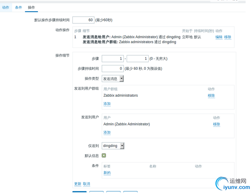Remove Zabbix administrators user group
Image resolution: width=252 pixels, height=193 pixels.
(211, 96)
